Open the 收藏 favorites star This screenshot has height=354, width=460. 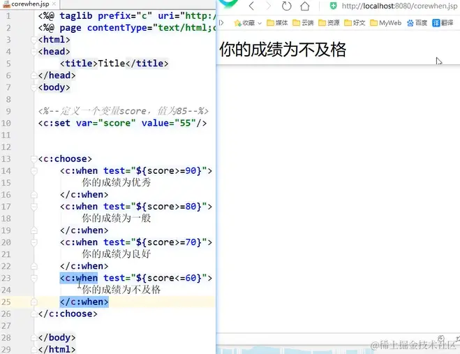244,23
